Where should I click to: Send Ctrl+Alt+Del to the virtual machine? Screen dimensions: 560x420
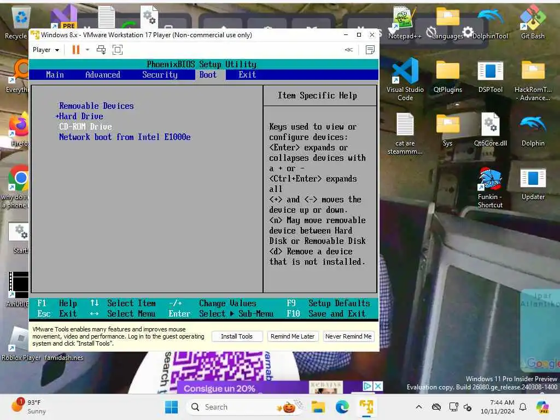(101, 50)
